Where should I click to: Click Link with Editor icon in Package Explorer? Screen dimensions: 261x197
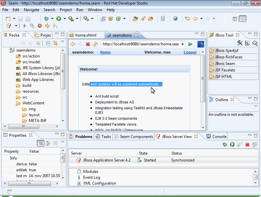[55, 43]
